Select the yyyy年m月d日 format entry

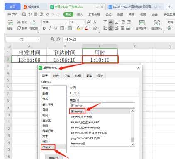point(85,138)
